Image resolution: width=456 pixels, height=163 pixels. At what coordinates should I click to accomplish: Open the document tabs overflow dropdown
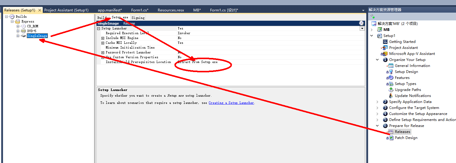coord(363,10)
